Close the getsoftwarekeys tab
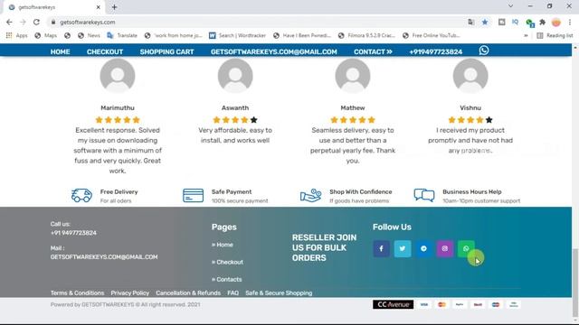Screen dimensions: 579x325 99,7
